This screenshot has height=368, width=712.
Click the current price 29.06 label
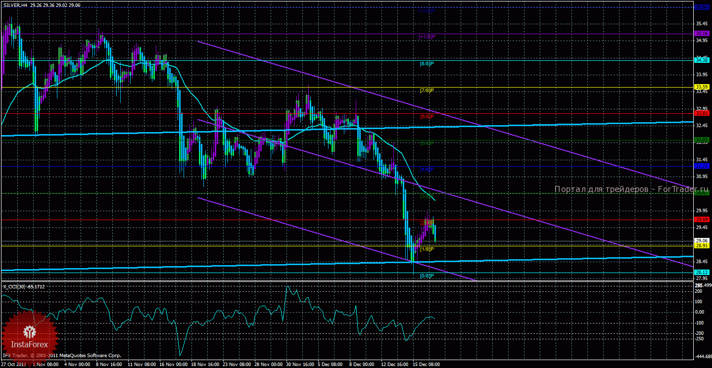703,240
